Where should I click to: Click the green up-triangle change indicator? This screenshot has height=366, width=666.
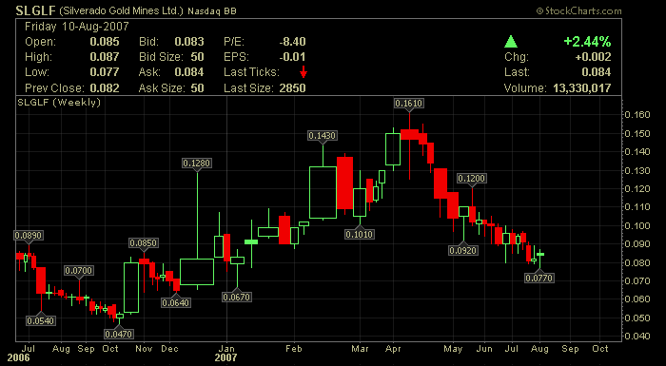click(x=511, y=42)
